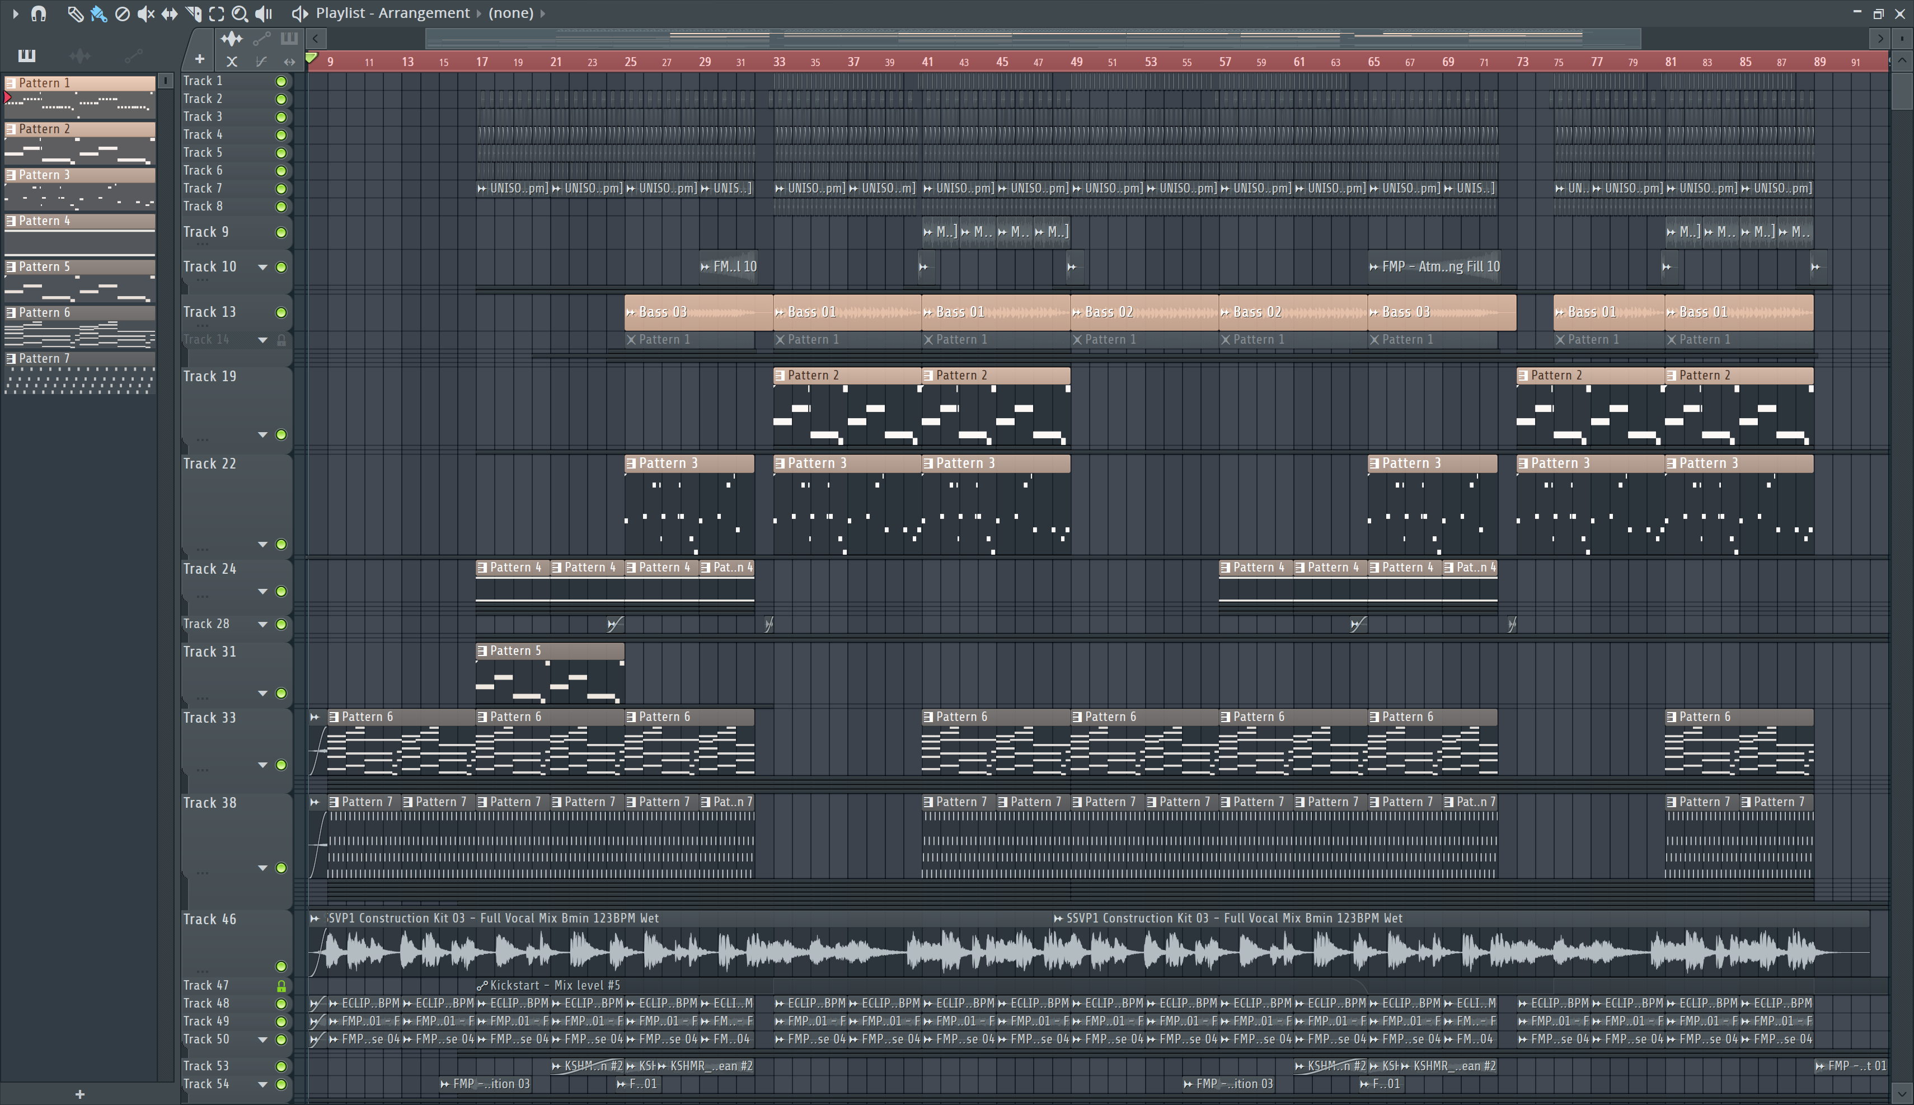Collapse the Track 24 group arrow
1914x1105 pixels.
(262, 591)
